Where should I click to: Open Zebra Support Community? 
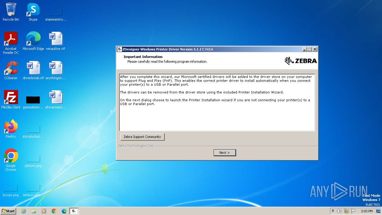click(142, 137)
